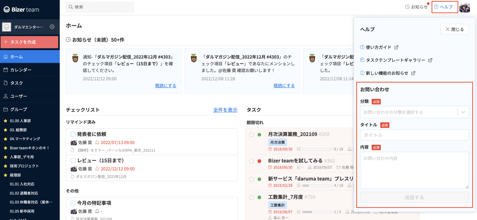Close the help panel with 閉じる
The height and width of the screenshot is (220, 477).
click(x=455, y=29)
